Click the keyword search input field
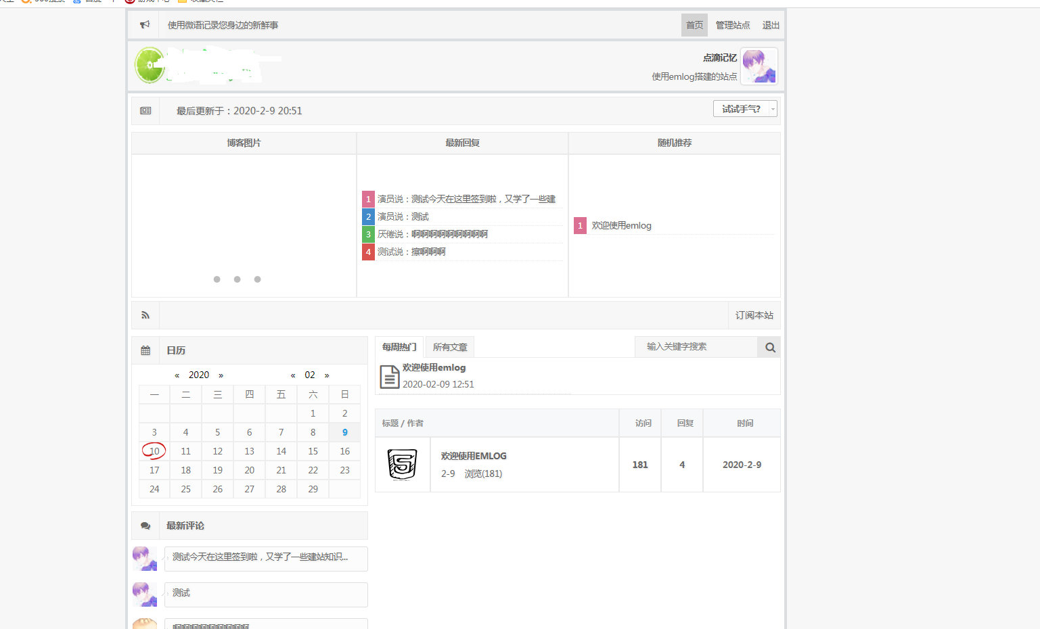1040x629 pixels. tap(696, 347)
